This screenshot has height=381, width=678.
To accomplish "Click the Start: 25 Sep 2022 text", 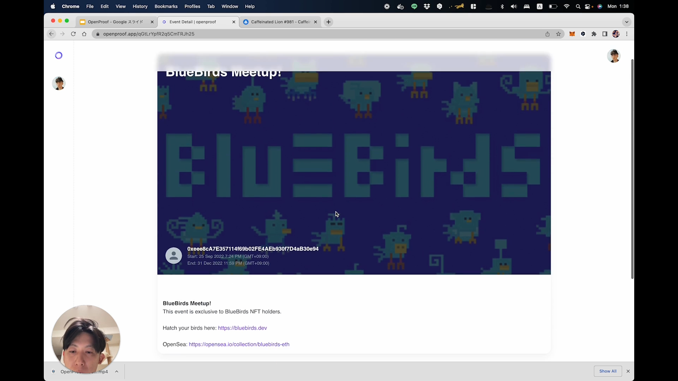I will (x=228, y=256).
